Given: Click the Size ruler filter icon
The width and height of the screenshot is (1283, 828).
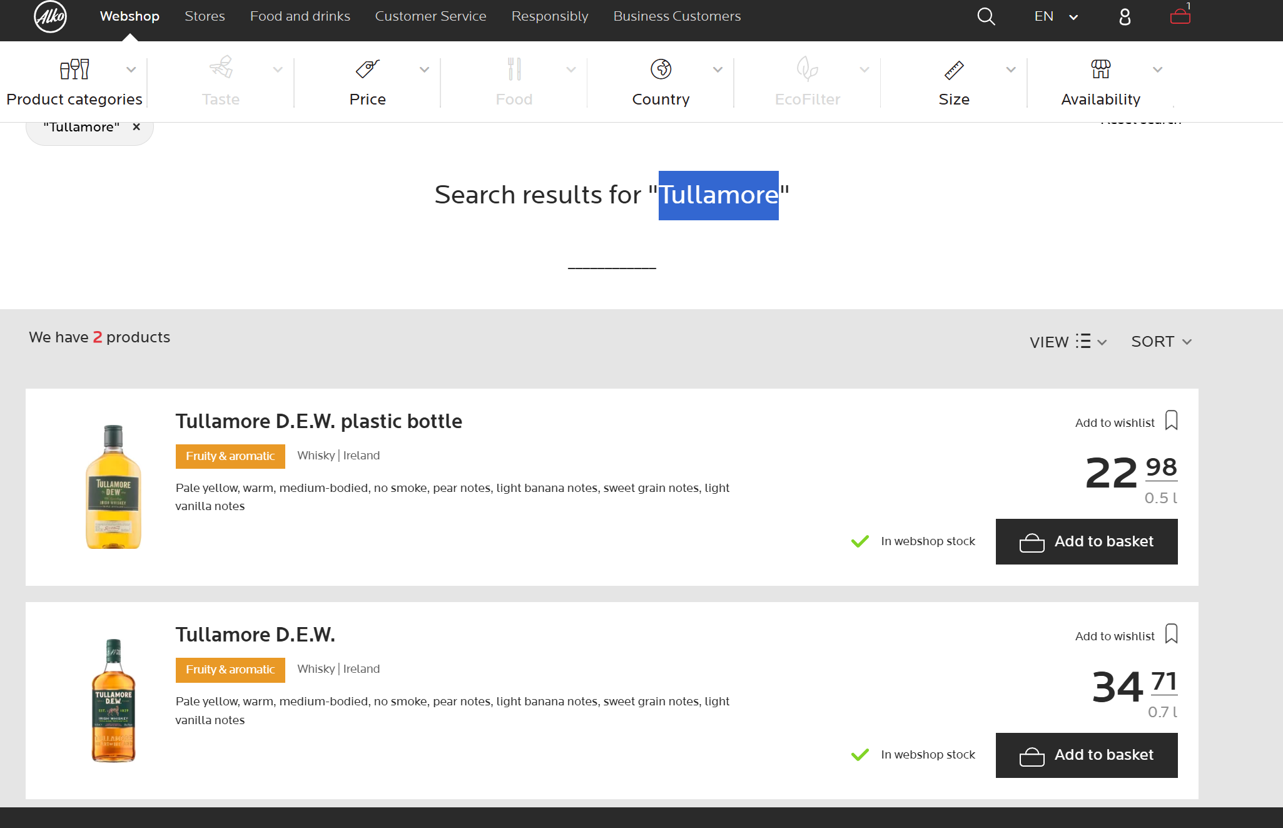Looking at the screenshot, I should click(953, 70).
